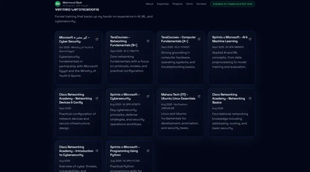Click 'Practical Python programming skills' description

(x=126, y=168)
